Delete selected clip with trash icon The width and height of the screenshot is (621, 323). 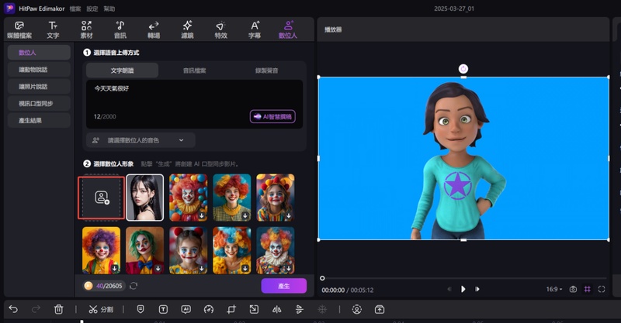(x=59, y=309)
